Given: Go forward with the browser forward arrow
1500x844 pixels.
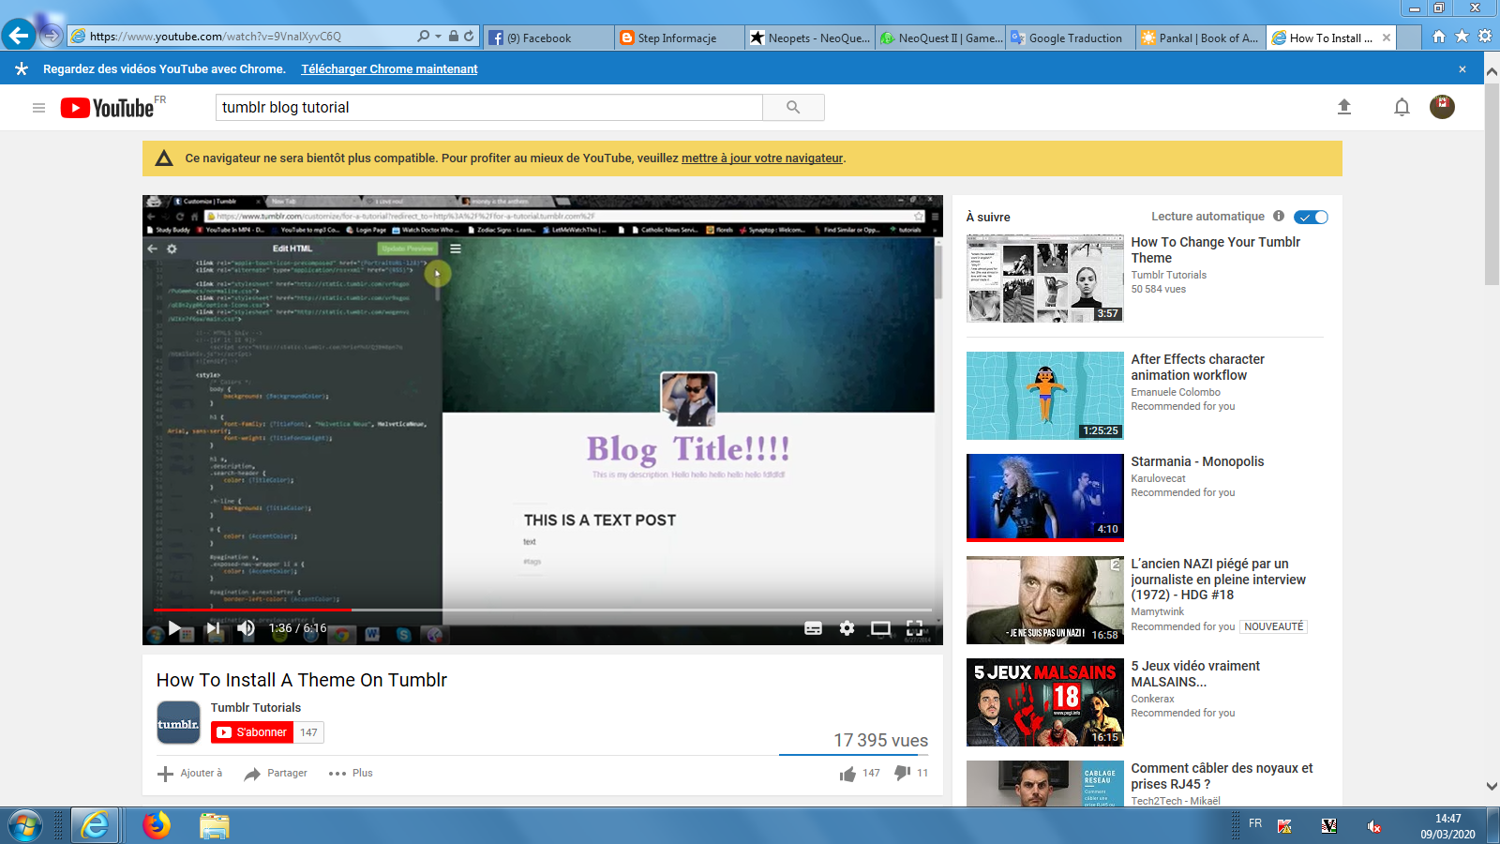Looking at the screenshot, I should pyautogui.click(x=51, y=37).
